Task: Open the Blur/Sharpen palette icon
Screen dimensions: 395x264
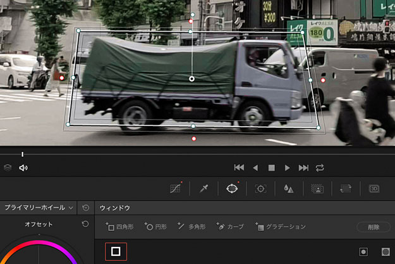Action: click(x=288, y=189)
